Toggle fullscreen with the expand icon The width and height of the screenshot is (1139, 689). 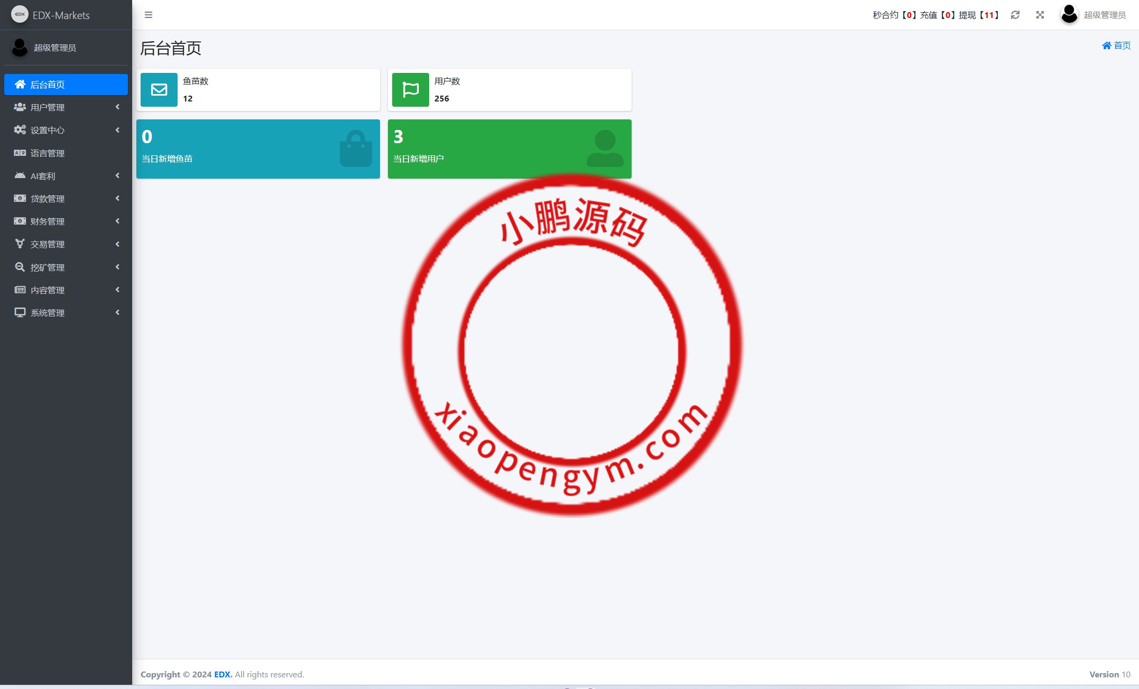coord(1040,15)
